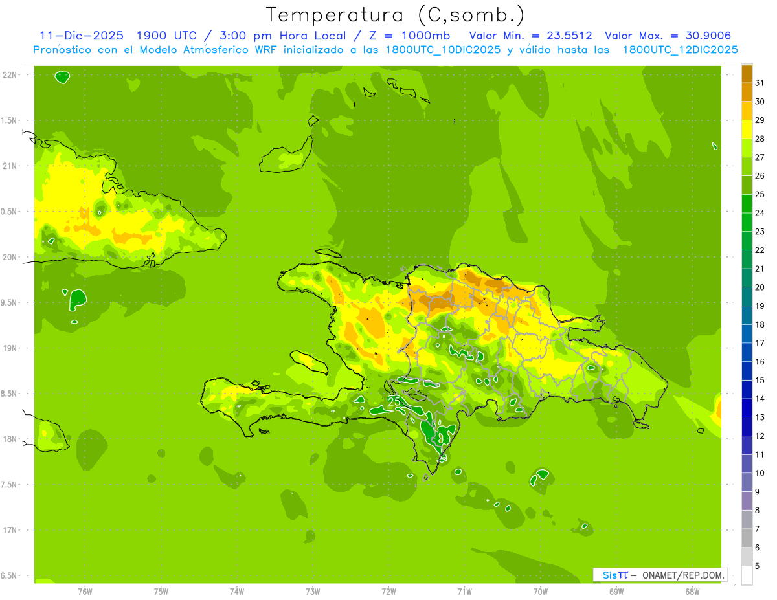Click the legend value "16"
This screenshot has width=777, height=600.
click(x=760, y=362)
